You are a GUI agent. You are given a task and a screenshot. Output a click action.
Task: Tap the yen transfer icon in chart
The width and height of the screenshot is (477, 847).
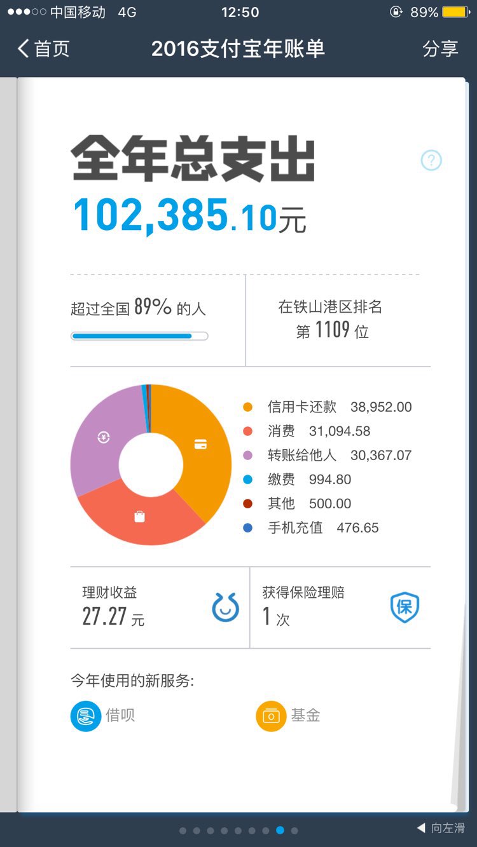(104, 437)
